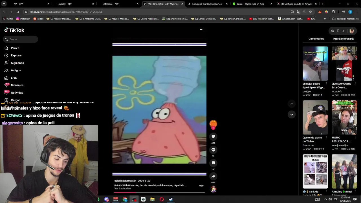361x203 pixels.
Task: Bookmark this page with star icon
Action: click(x=311, y=12)
